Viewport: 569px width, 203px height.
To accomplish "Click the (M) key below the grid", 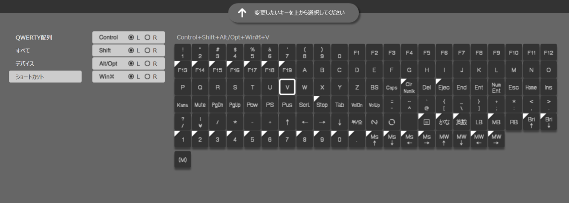I will click(x=183, y=160).
